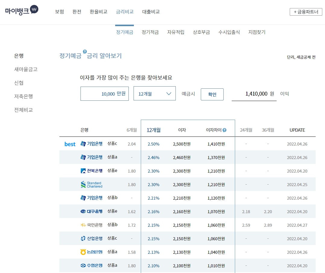Click the 2,500천원 interest cell
The width and height of the screenshot is (325, 273).
tap(182, 144)
